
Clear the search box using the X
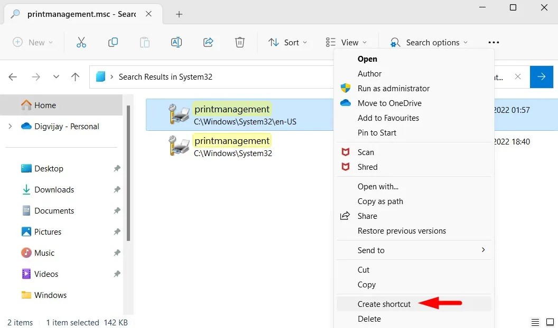[518, 77]
